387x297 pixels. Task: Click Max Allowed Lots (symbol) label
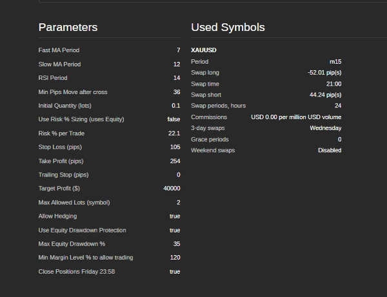click(74, 202)
